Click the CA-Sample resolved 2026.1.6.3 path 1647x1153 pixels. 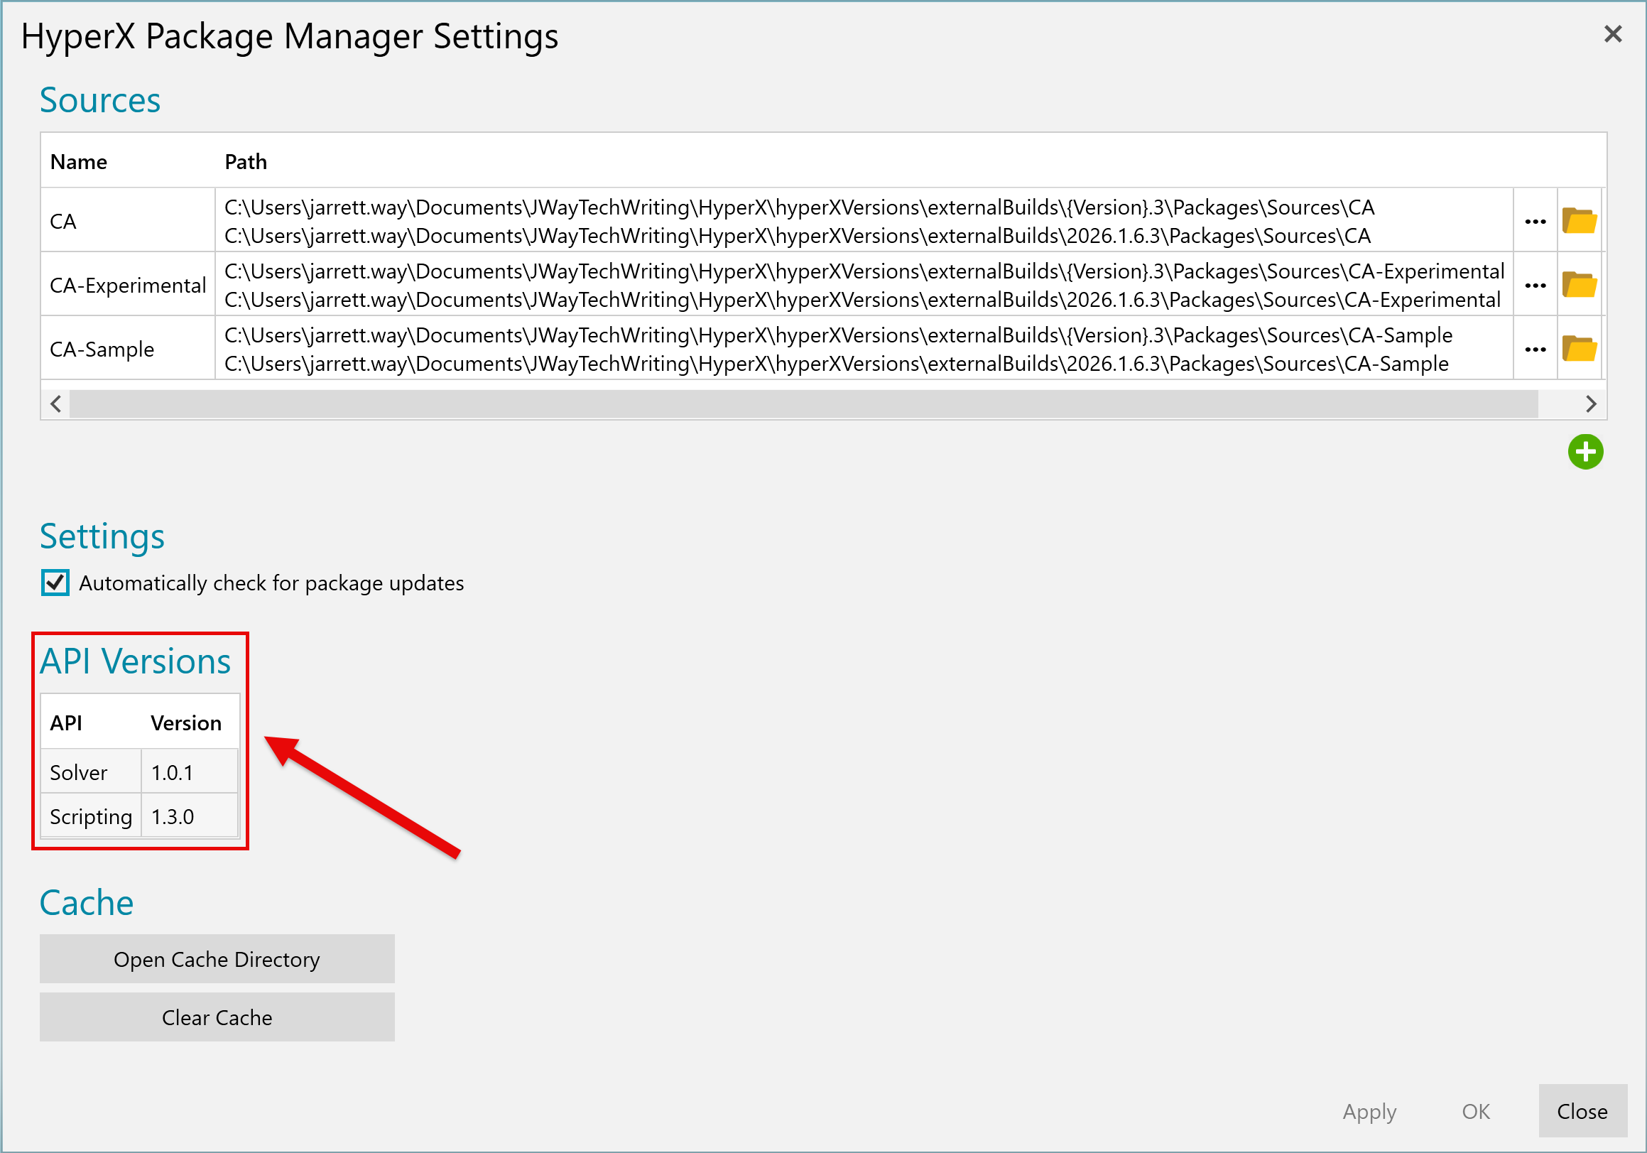[837, 364]
